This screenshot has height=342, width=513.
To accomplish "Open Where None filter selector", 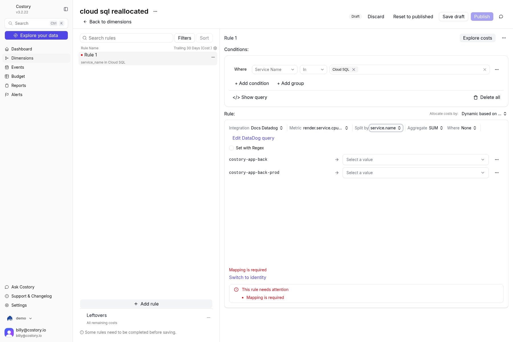I will click(469, 128).
